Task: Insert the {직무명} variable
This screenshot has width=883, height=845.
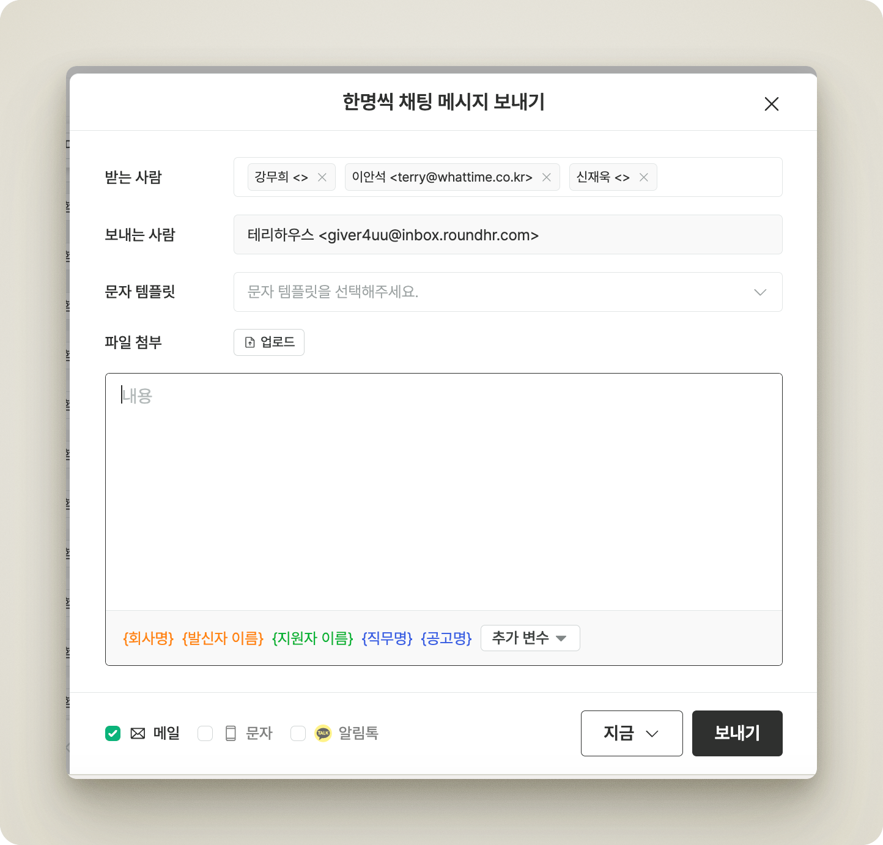Action: pos(387,638)
